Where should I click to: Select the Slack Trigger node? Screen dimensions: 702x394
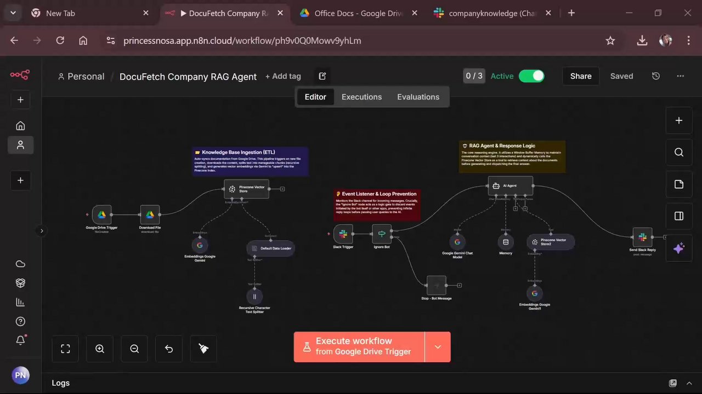[x=343, y=234]
